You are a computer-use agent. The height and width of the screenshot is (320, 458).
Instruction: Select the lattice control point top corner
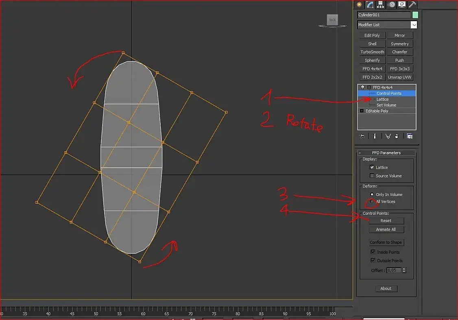123,53
